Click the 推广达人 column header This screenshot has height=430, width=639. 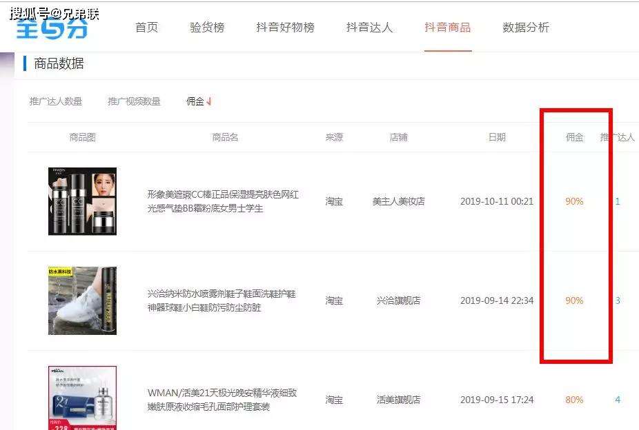618,137
